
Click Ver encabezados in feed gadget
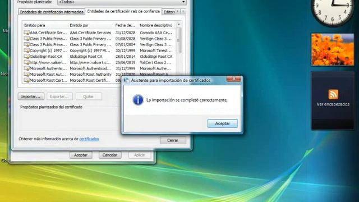click(333, 104)
